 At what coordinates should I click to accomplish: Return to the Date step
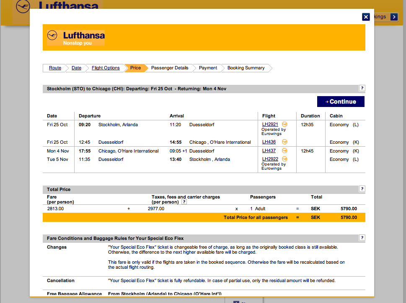coord(76,68)
